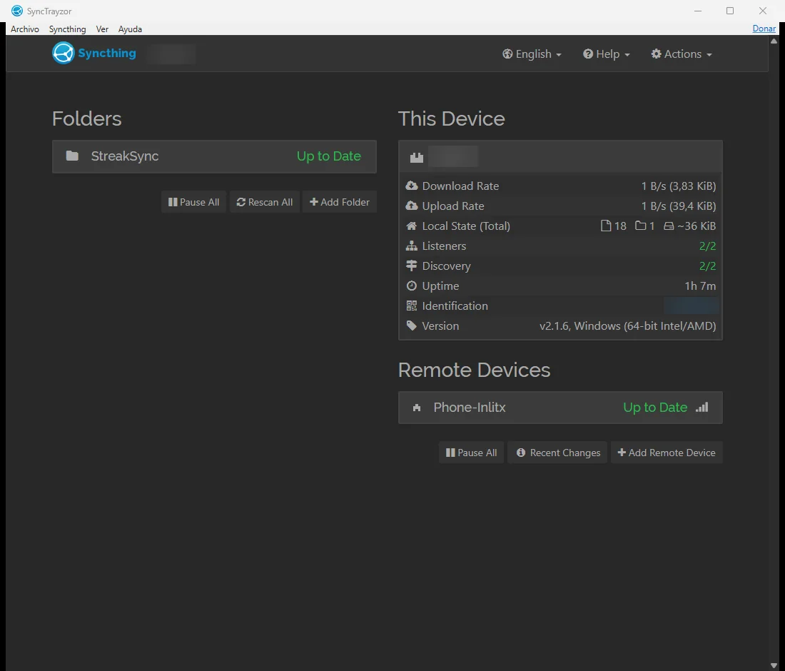785x671 pixels.
Task: Click the Download Rate cloud icon
Action: [x=412, y=186]
